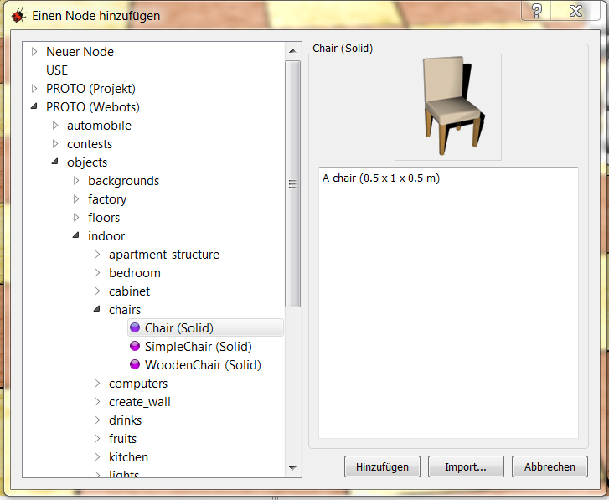Select the kitchen folder item

(x=128, y=457)
